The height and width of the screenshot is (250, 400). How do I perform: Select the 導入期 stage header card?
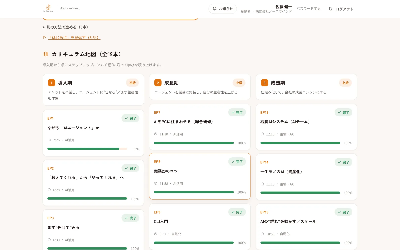point(93,90)
